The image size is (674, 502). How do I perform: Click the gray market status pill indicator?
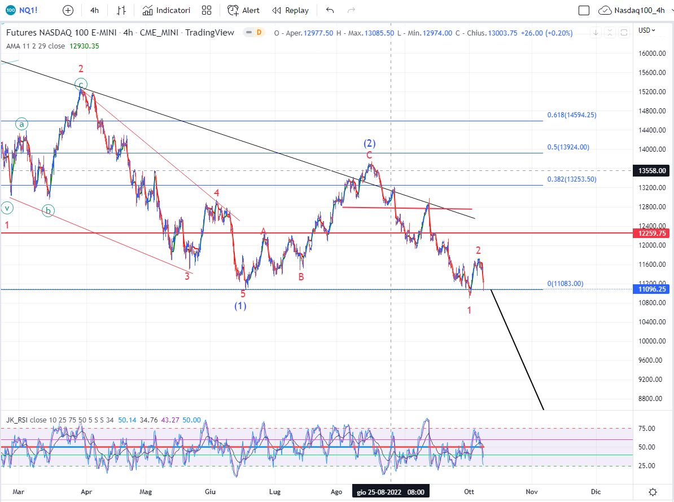pyautogui.click(x=248, y=32)
